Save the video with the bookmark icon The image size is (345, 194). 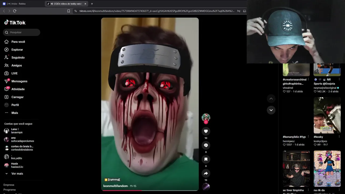pyautogui.click(x=206, y=159)
